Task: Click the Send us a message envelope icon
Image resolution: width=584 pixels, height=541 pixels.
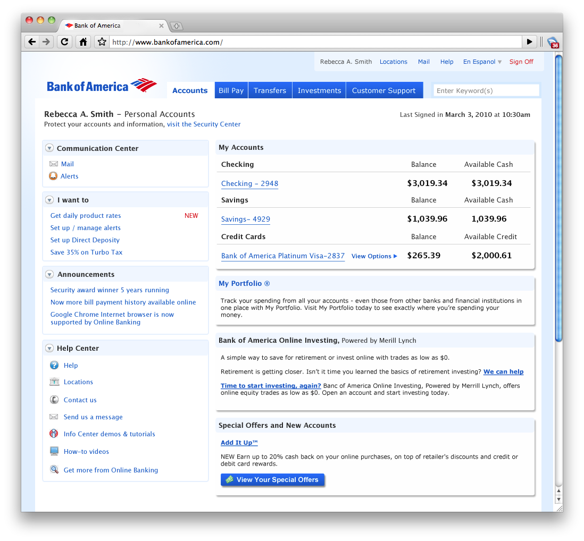Action: pos(54,417)
